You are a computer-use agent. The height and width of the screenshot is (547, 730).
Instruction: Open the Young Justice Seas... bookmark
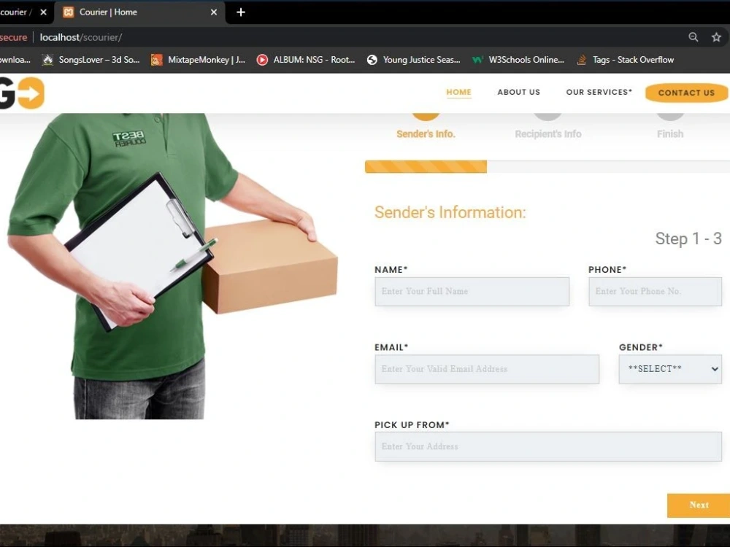tap(414, 60)
